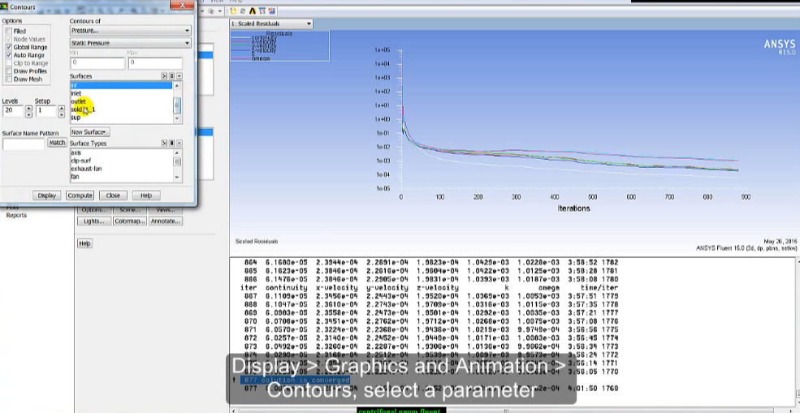
Task: Enable the Draw Mesh checkbox
Action: [x=9, y=80]
